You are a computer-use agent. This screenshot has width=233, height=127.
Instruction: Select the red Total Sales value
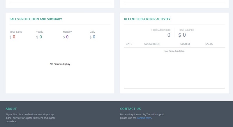[x=14, y=37]
